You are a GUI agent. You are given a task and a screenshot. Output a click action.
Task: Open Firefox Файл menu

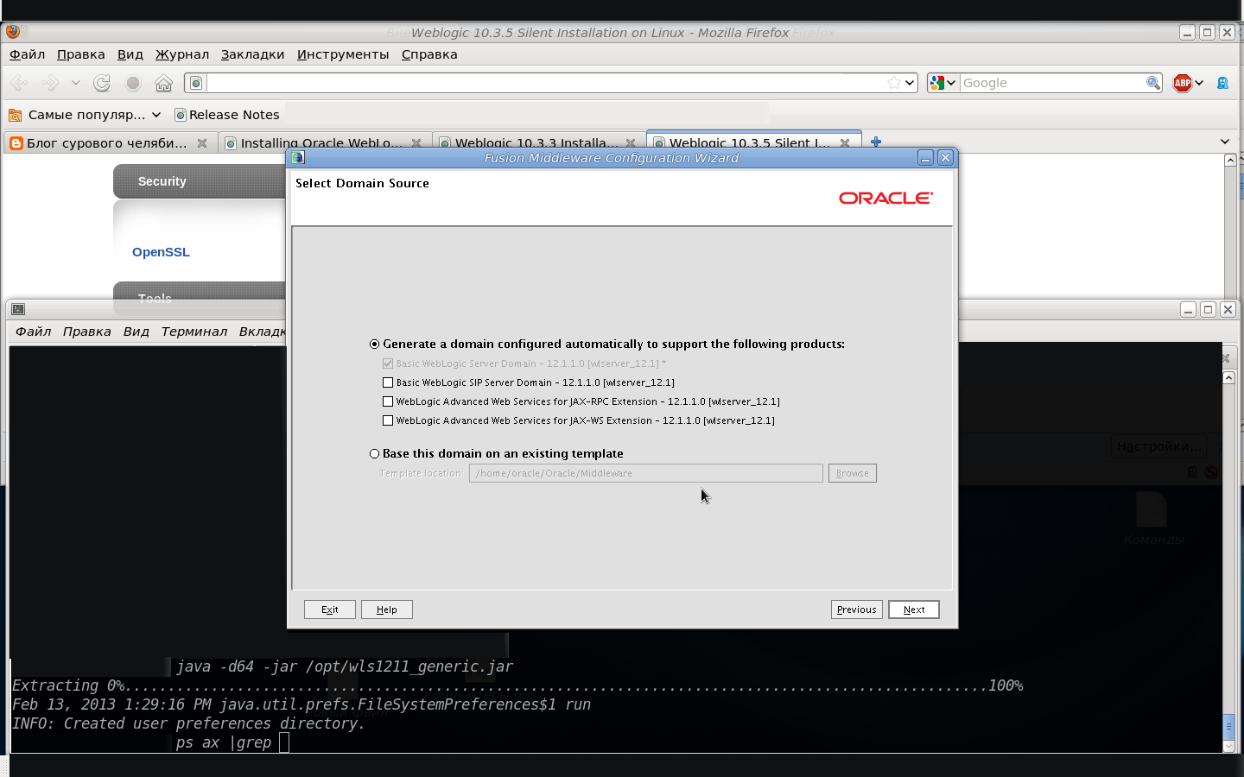(x=28, y=54)
